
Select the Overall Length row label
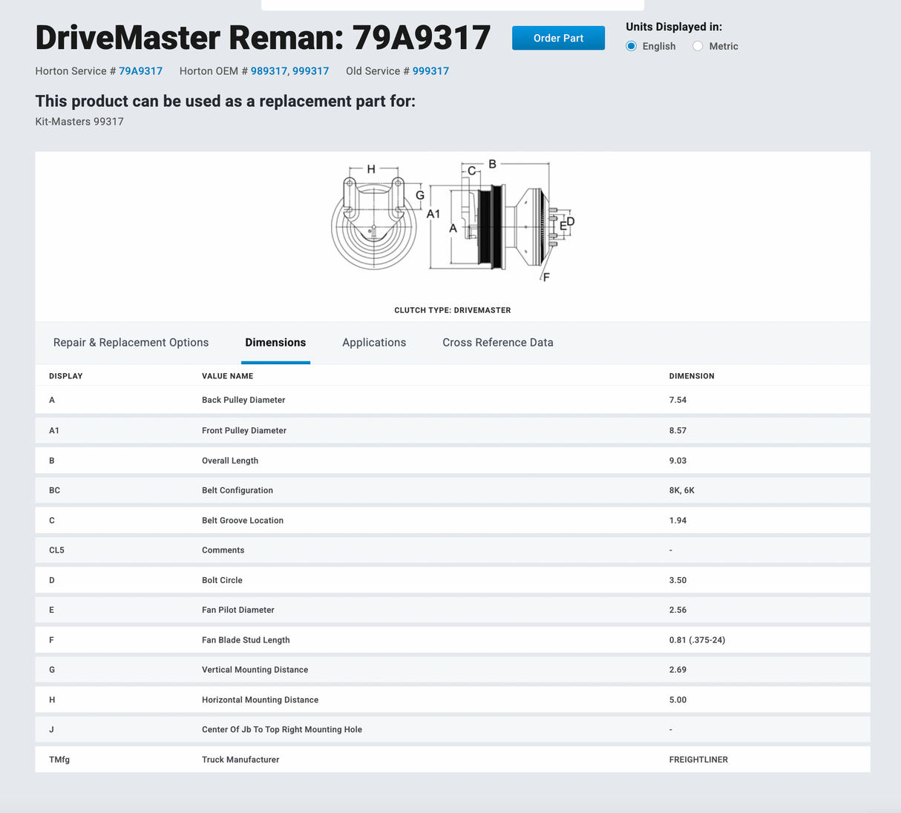tap(230, 461)
